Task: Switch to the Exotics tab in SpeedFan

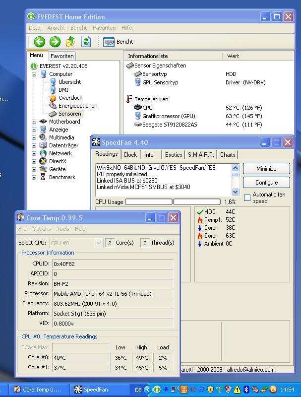Action: 174,155
